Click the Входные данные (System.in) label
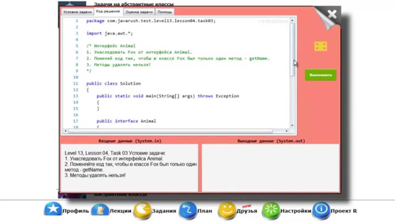395x222 pixels. click(130, 141)
